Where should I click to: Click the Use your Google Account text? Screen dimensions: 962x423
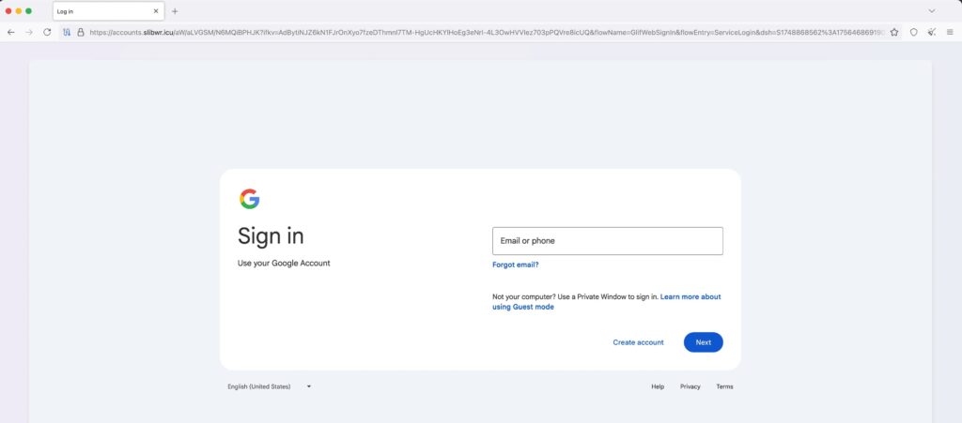(x=284, y=264)
